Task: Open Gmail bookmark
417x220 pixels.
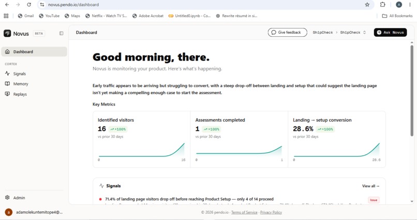Action: (x=26, y=16)
